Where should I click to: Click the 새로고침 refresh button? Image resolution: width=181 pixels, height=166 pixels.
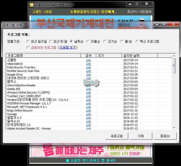tap(117, 136)
